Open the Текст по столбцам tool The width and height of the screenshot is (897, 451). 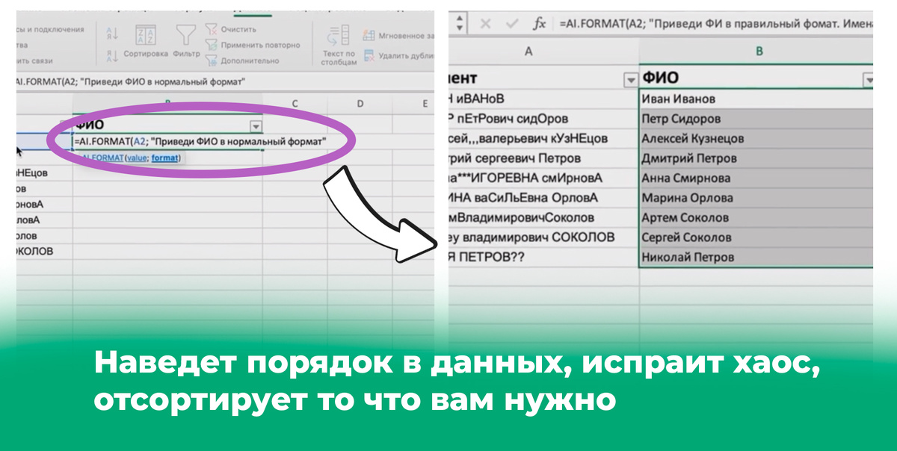coord(339,46)
